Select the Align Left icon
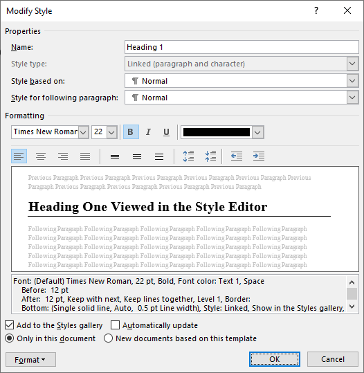 19,156
